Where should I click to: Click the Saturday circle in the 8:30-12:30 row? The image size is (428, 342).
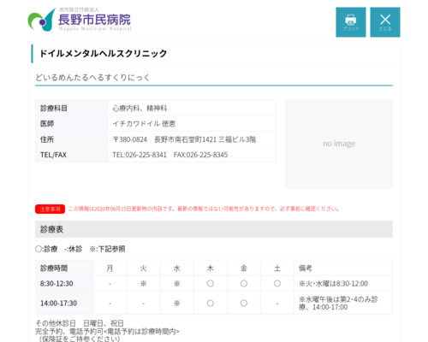(277, 284)
